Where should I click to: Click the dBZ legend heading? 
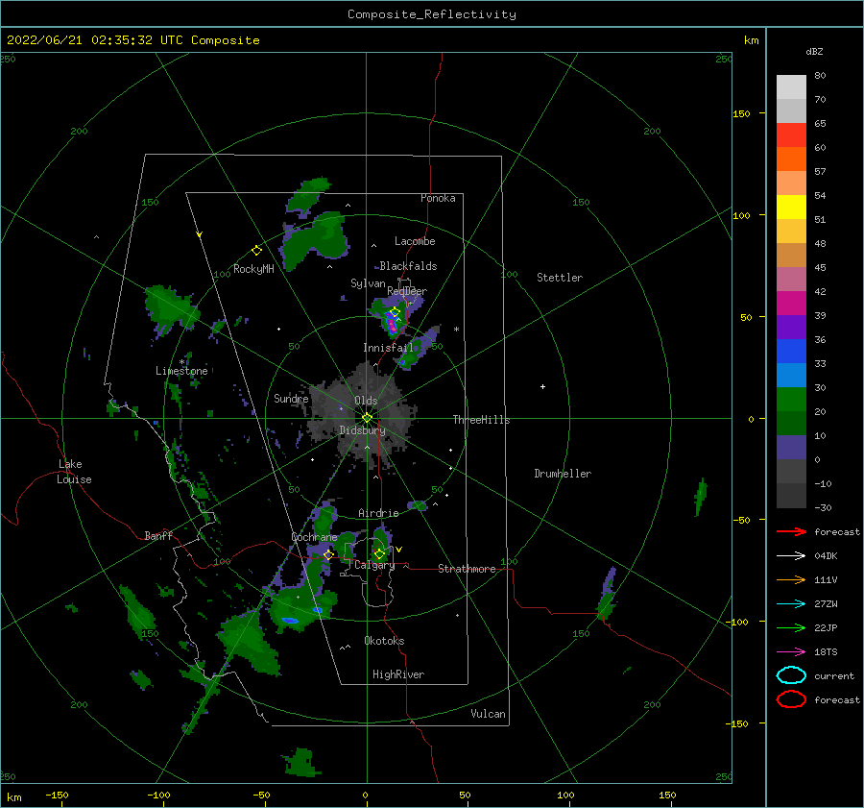814,52
